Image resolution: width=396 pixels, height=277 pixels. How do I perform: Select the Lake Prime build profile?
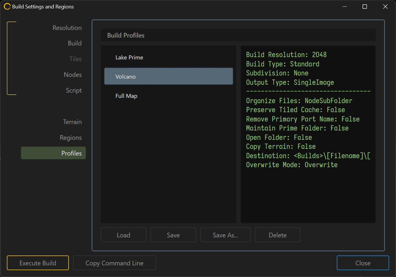pyautogui.click(x=129, y=57)
